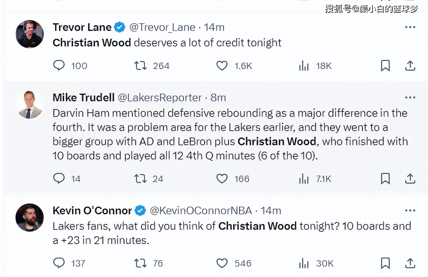Like Trevor Lane's tweet

coord(222,66)
